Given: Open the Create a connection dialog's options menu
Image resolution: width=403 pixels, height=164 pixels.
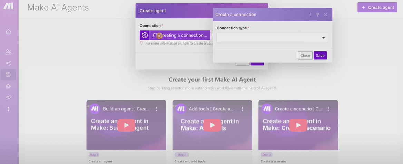Looking at the screenshot, I should [311, 15].
